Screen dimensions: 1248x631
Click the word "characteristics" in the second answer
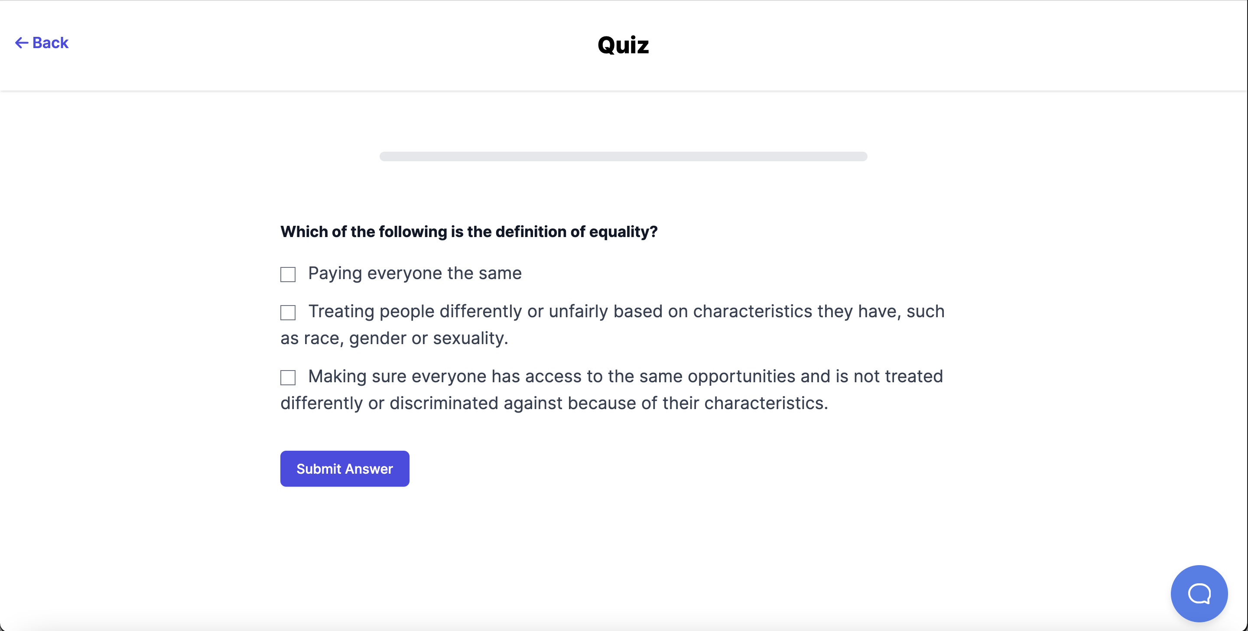coord(752,311)
